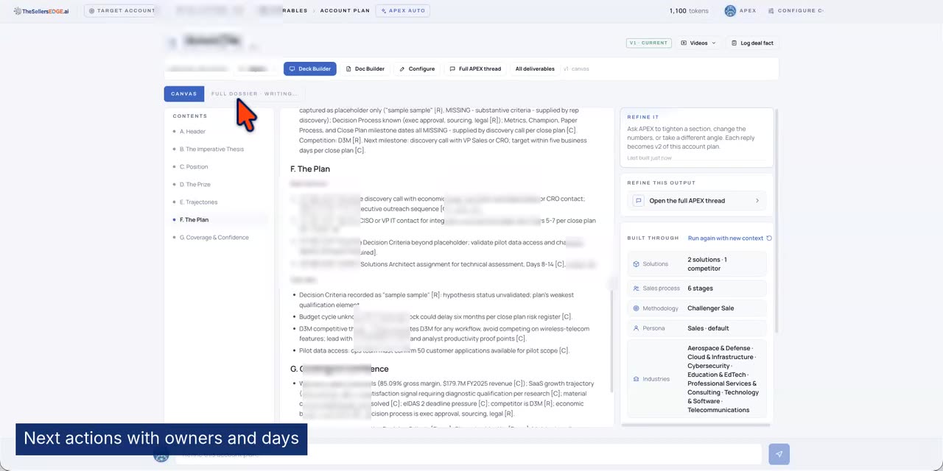Click the Doc Builder document icon
This screenshot has height=471, width=943.
pyautogui.click(x=348, y=68)
